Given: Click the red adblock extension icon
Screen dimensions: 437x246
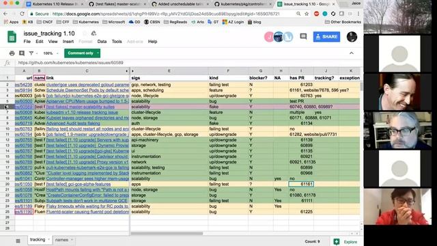Looking at the screenshot, I should coord(316,14).
